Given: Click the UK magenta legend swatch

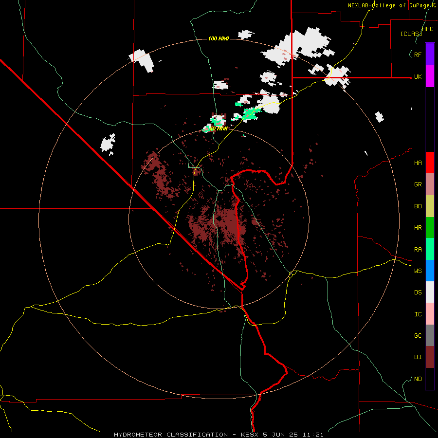Looking at the screenshot, I should (x=430, y=76).
